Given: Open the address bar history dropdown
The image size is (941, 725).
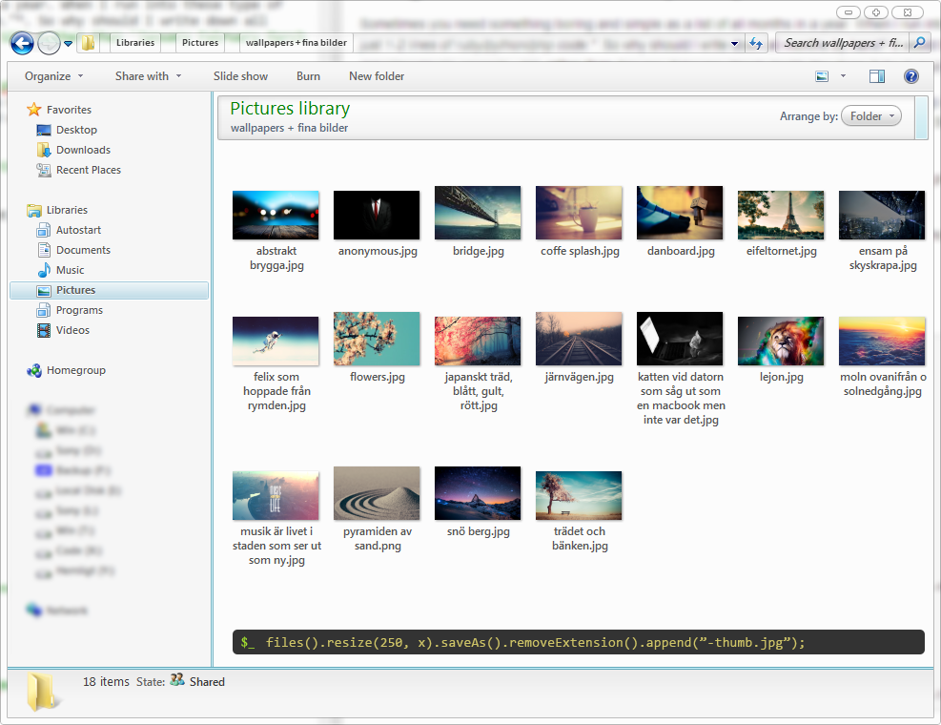Looking at the screenshot, I should pos(733,43).
